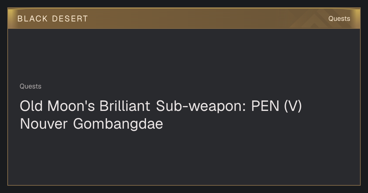Select the Quests breadcrumb above the title

pos(30,86)
